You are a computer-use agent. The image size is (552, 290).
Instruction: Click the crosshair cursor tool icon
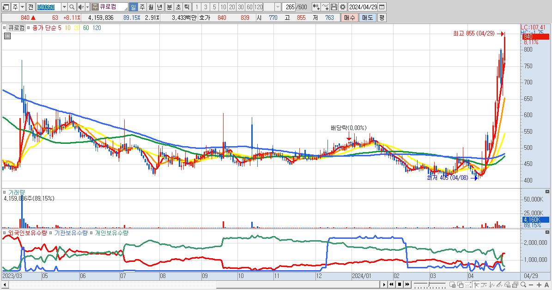point(477,284)
